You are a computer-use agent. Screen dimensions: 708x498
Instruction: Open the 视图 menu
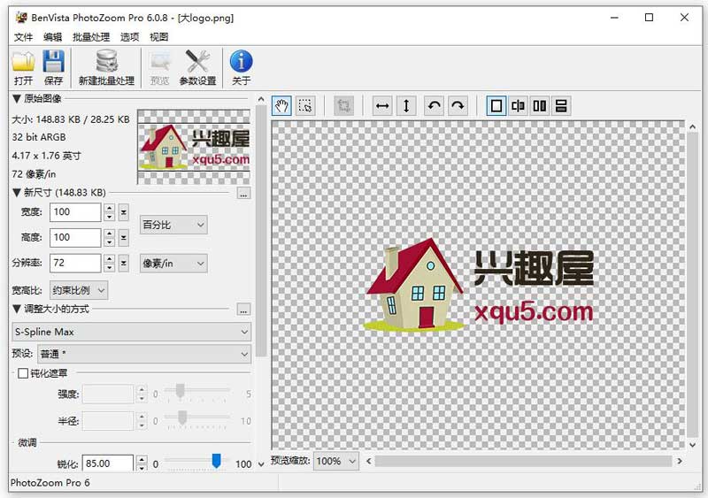tap(159, 37)
